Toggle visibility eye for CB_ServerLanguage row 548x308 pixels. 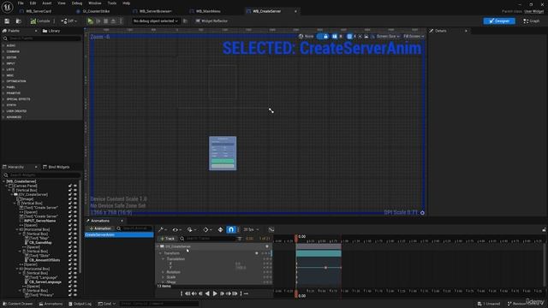[75, 281]
